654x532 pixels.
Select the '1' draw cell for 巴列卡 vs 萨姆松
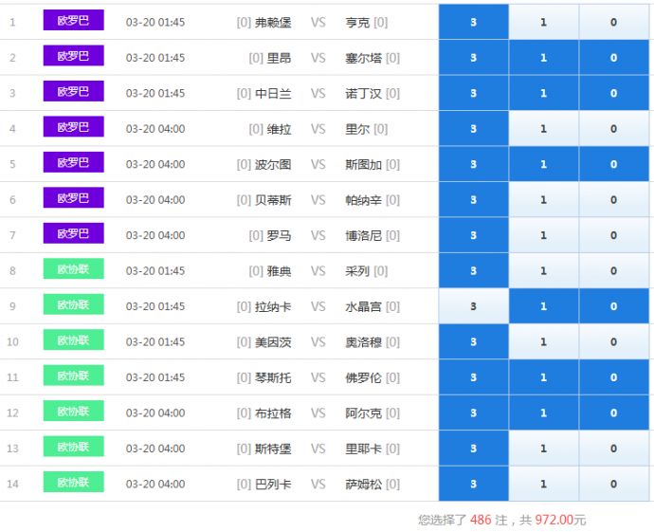point(543,484)
